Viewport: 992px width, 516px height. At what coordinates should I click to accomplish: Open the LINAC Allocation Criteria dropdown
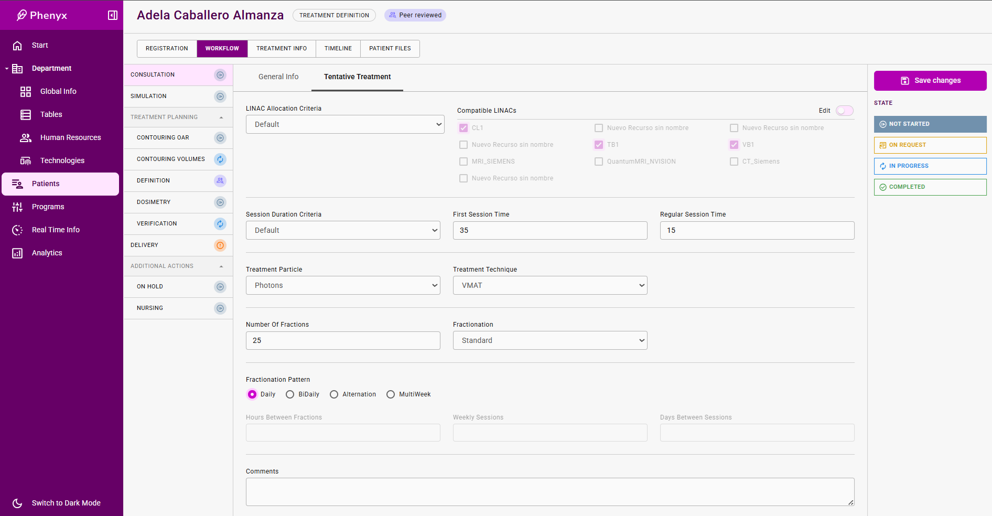344,124
